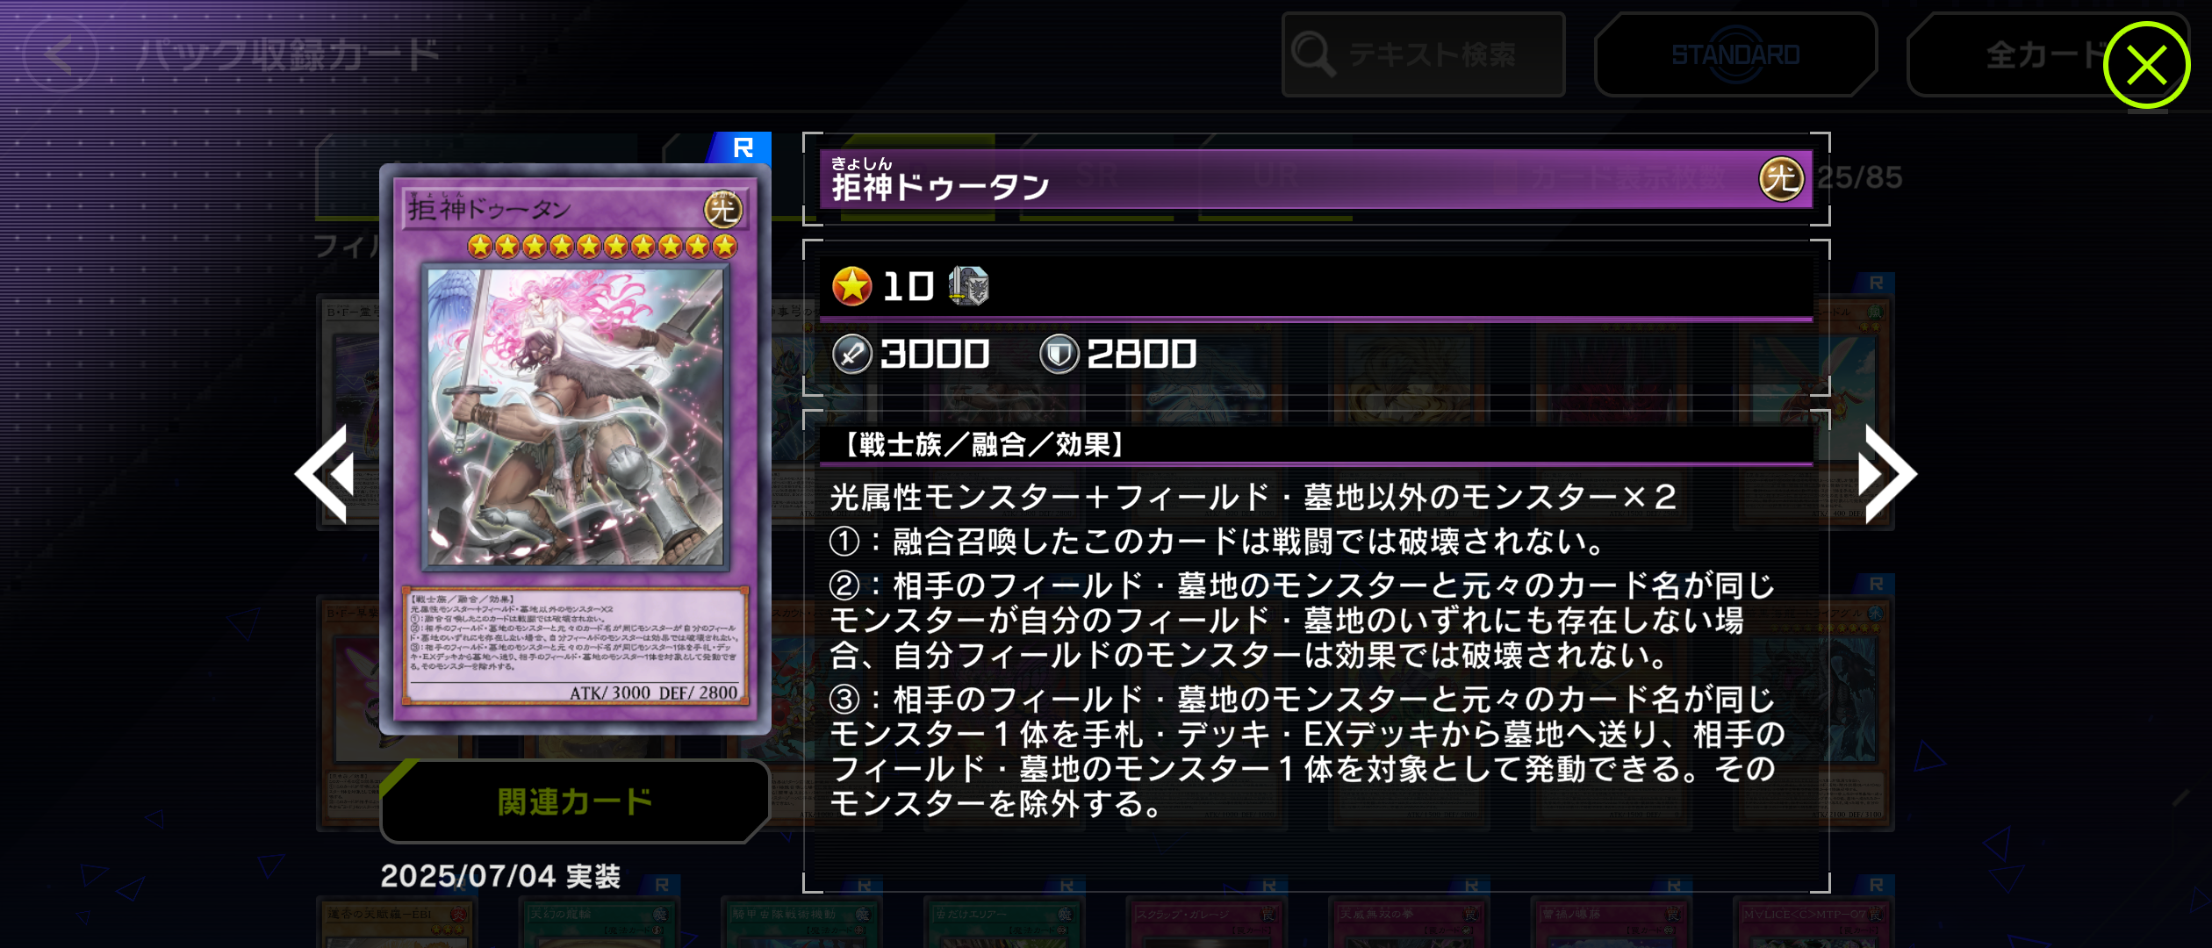This screenshot has width=2212, height=948.
Task: Open the 全カード filter dropdown
Action: (2010, 54)
